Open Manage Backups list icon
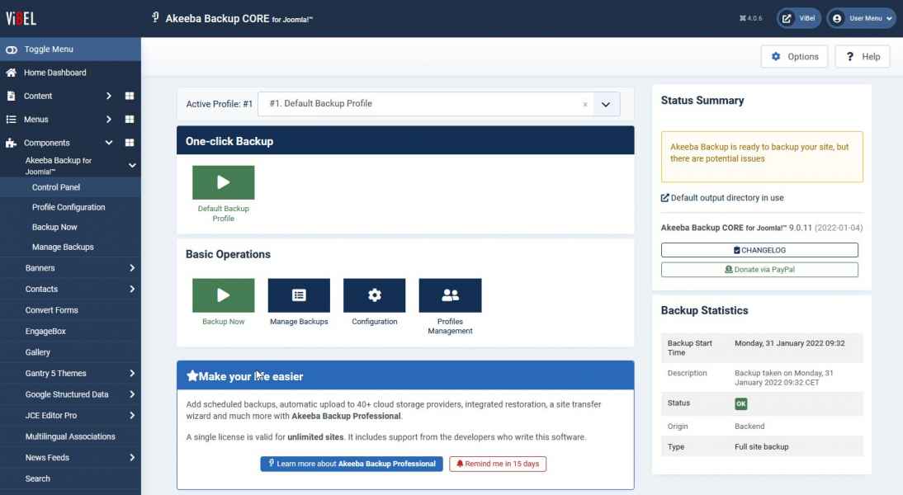903x495 pixels. pyautogui.click(x=299, y=295)
